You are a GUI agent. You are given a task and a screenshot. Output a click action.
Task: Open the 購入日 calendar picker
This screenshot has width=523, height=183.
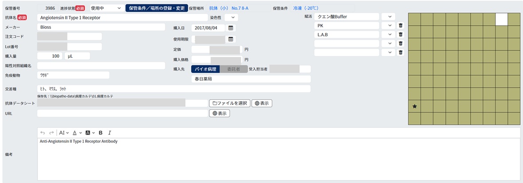pos(230,28)
